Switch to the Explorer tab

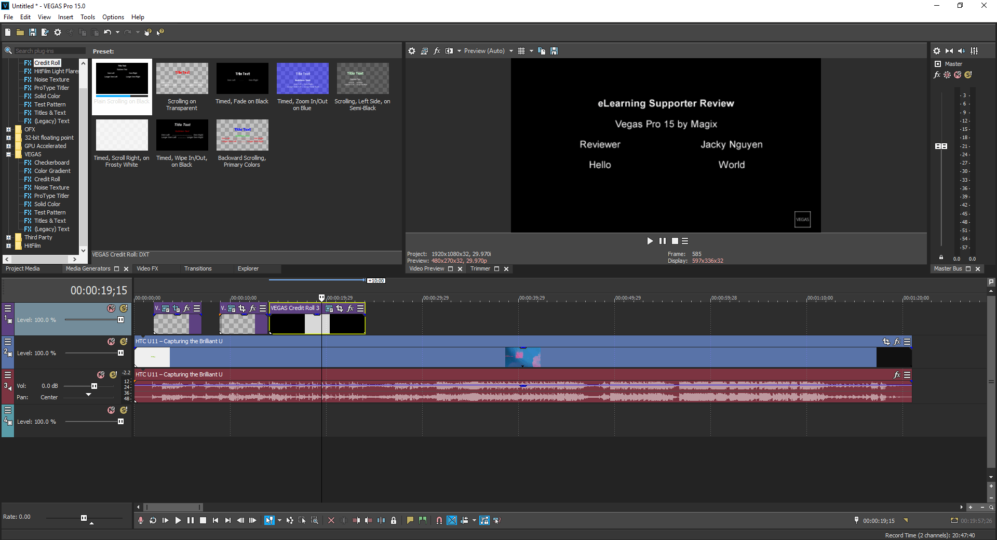(248, 268)
